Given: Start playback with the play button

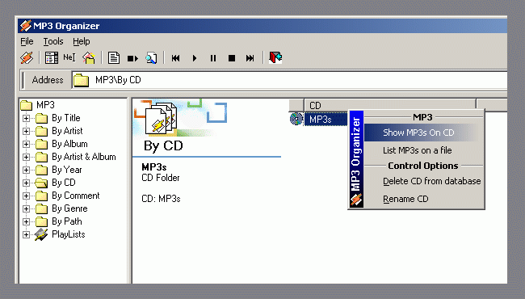Looking at the screenshot, I should (195, 58).
